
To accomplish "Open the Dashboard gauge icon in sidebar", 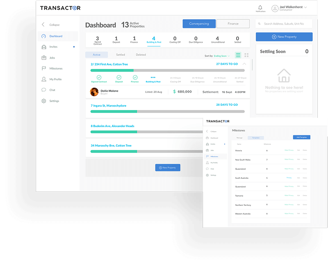I will pos(44,36).
